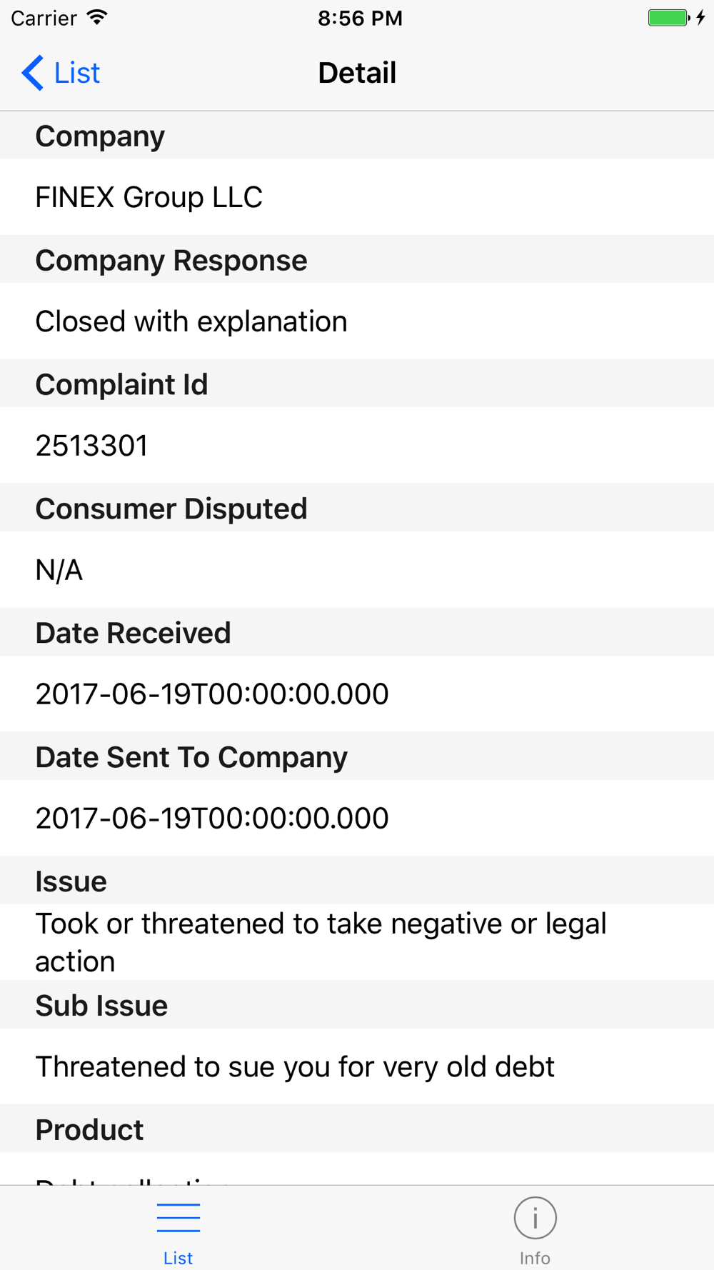
Task: Click the Detail title
Action: point(357,73)
